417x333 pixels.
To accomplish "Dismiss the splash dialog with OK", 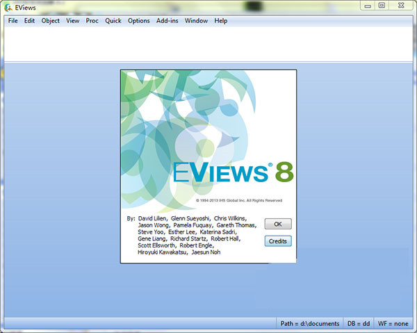I will (x=278, y=224).
